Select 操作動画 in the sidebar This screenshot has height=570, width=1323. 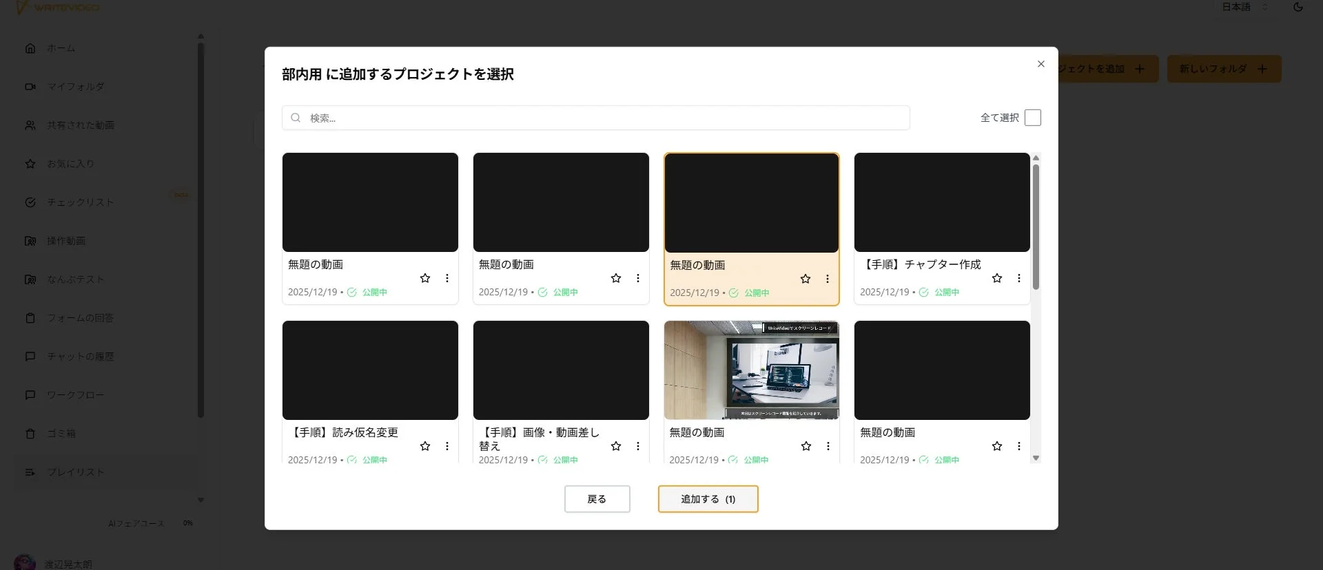[x=65, y=241]
